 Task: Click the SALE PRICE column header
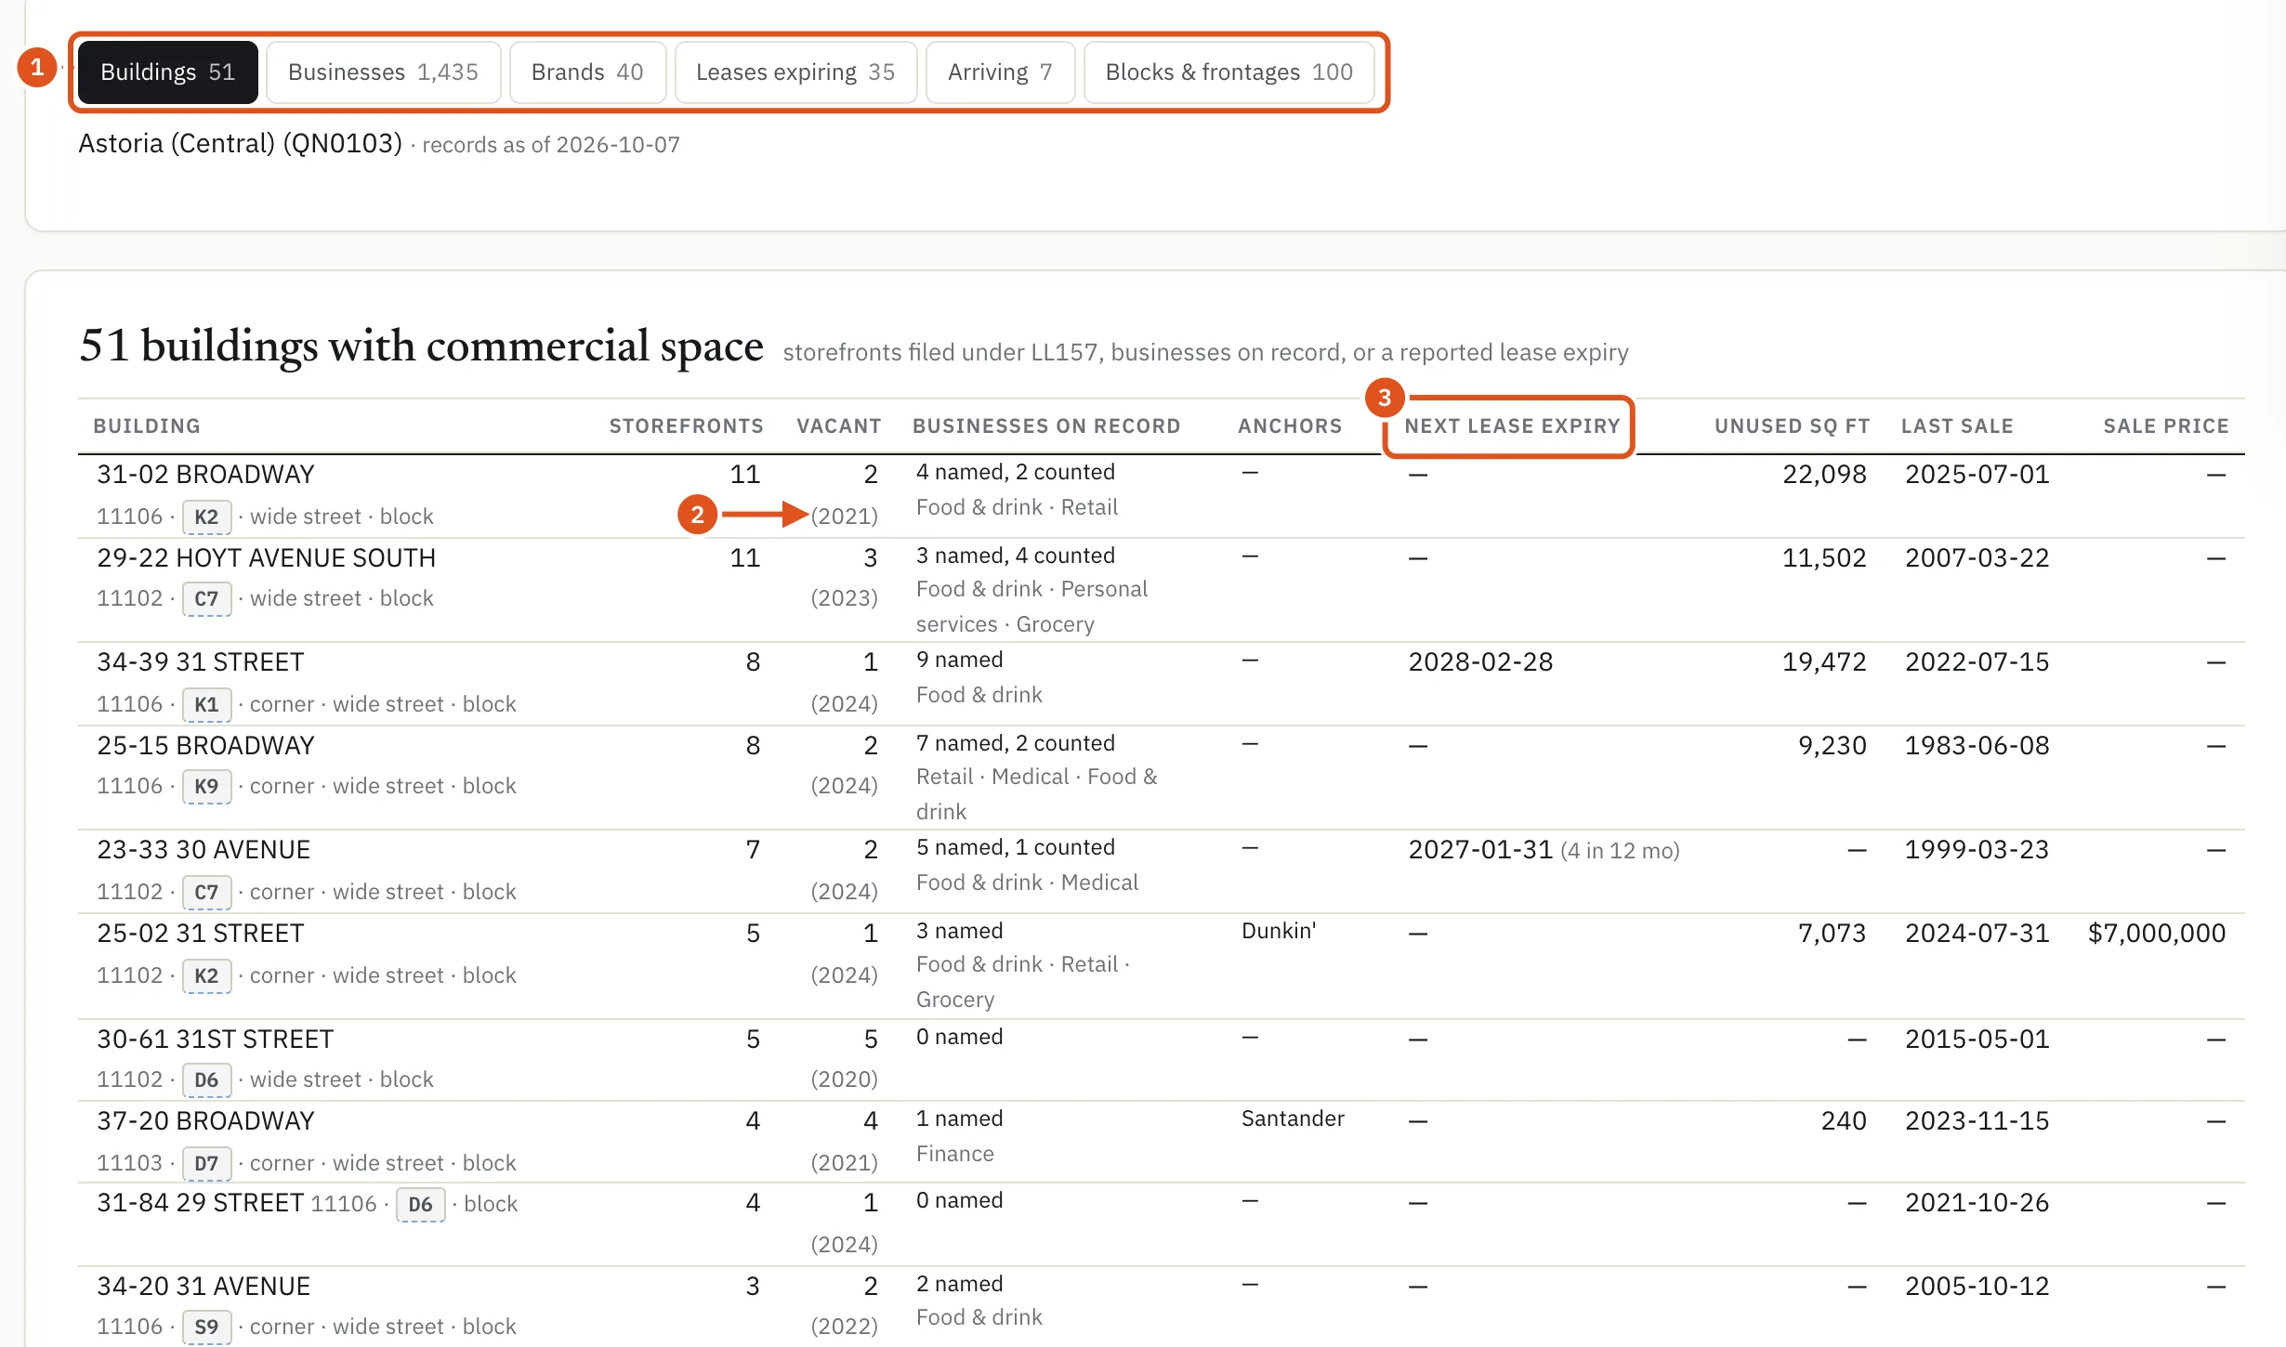point(2166,426)
